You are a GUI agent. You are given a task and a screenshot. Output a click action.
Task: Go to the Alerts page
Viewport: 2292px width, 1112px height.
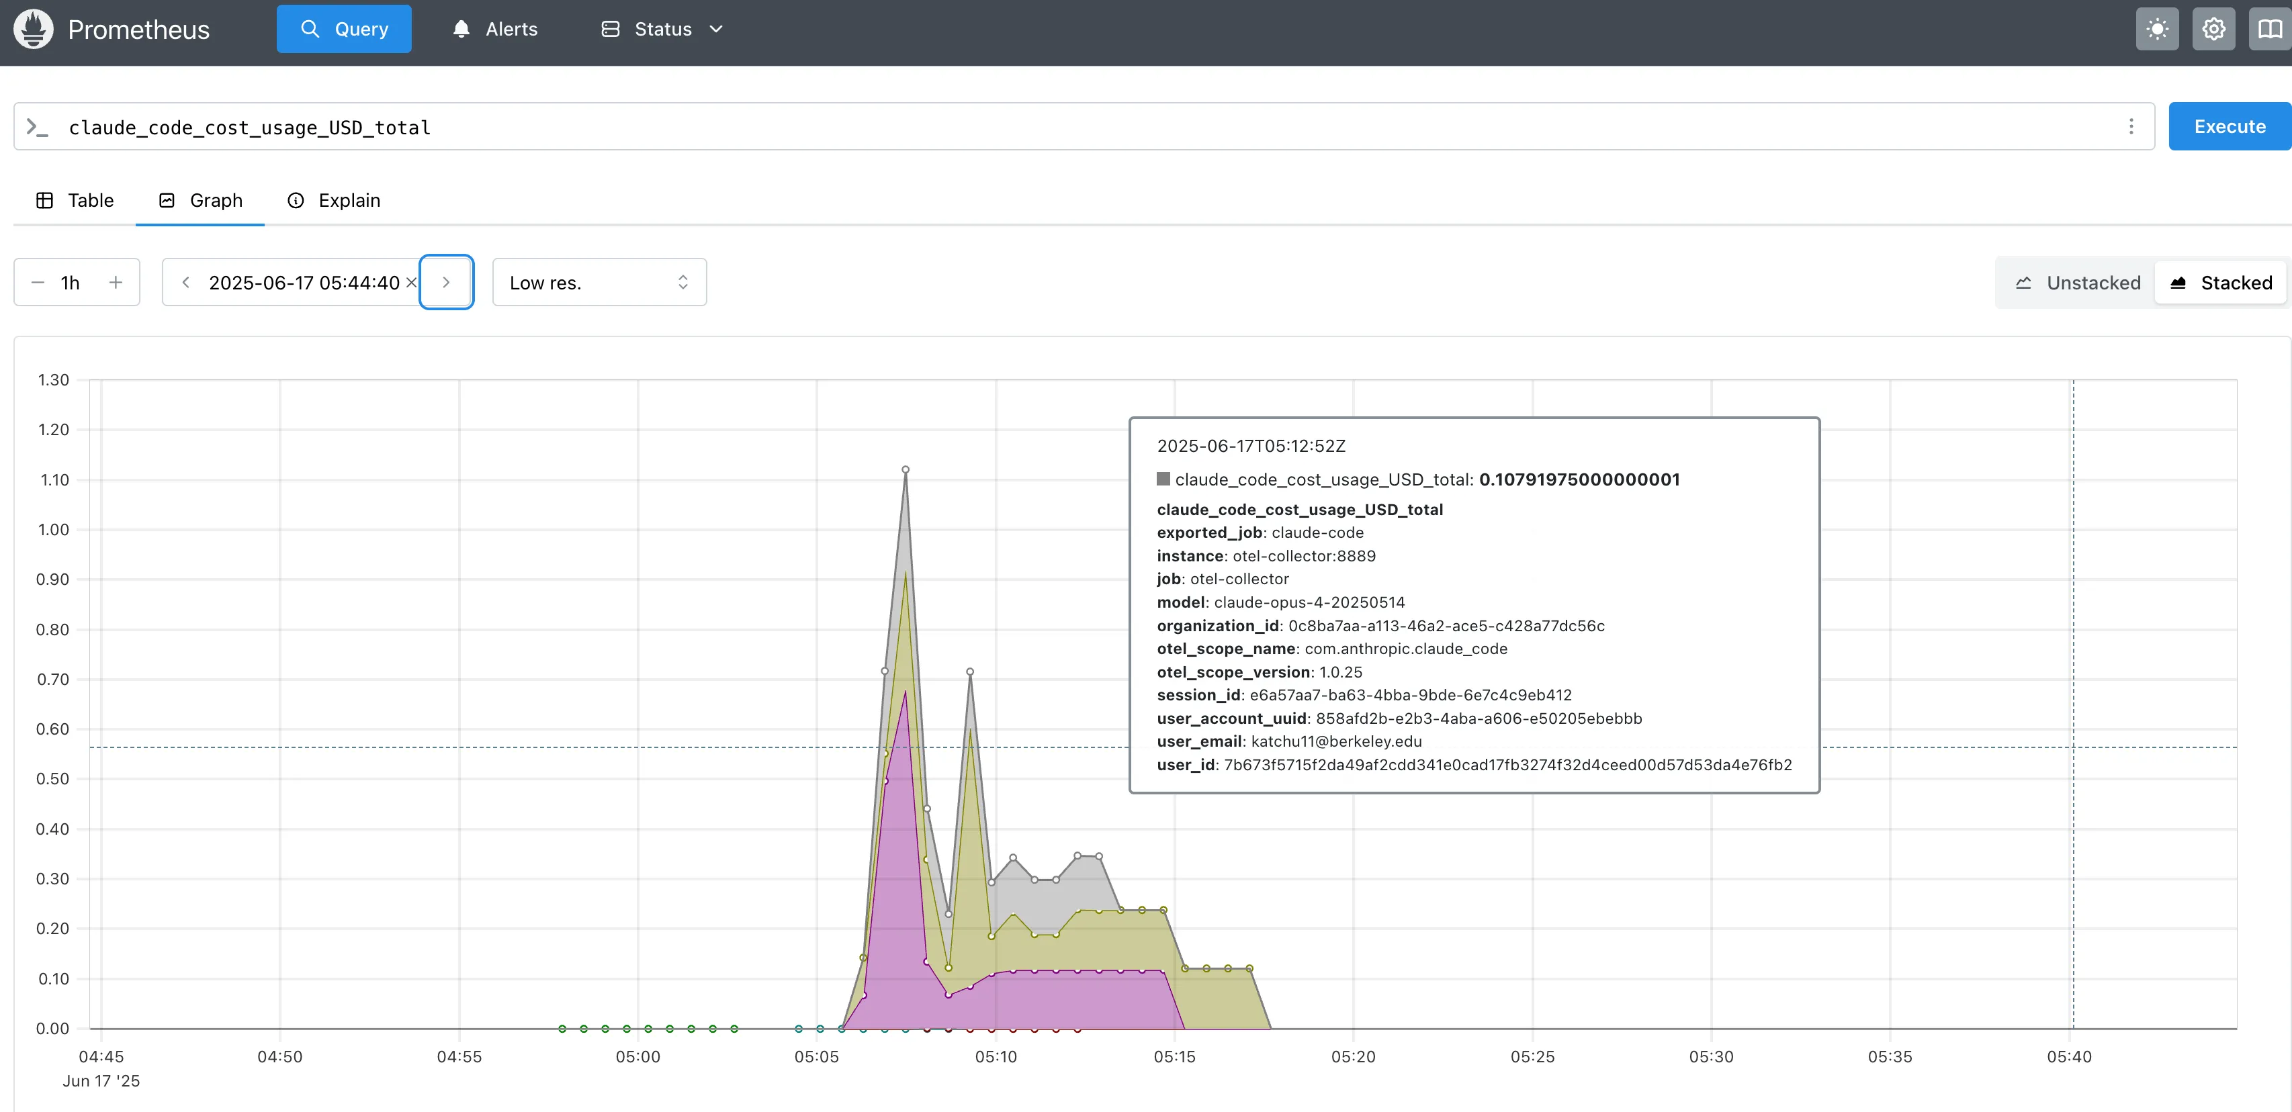494,30
